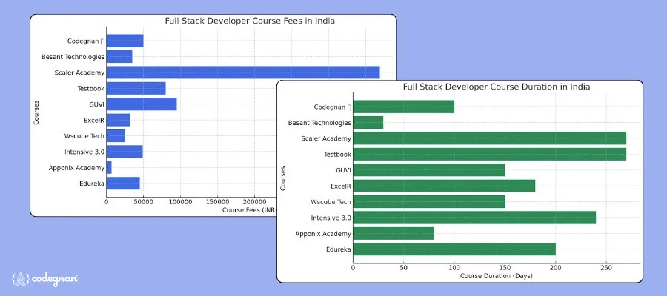Click the ExcelR label in the duration chart
The width and height of the screenshot is (667, 296).
[x=341, y=186]
